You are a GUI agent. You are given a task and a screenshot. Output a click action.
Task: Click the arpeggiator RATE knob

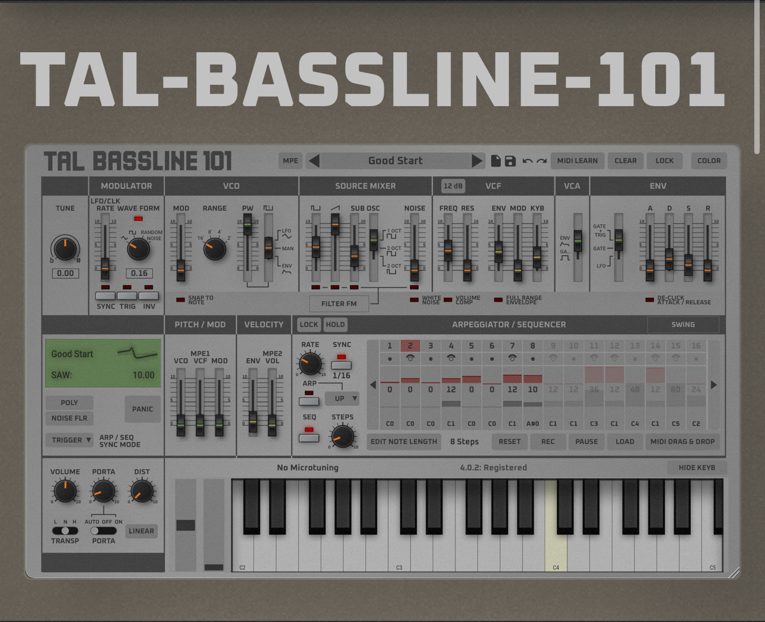[310, 363]
